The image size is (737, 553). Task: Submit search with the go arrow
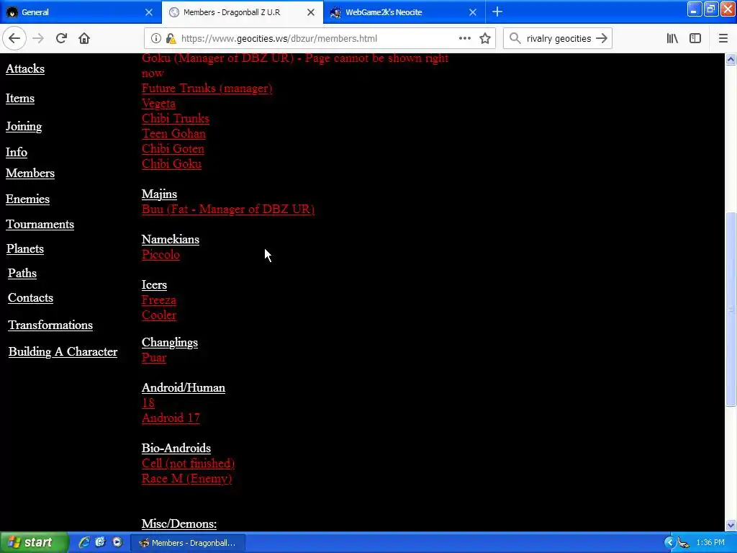602,39
